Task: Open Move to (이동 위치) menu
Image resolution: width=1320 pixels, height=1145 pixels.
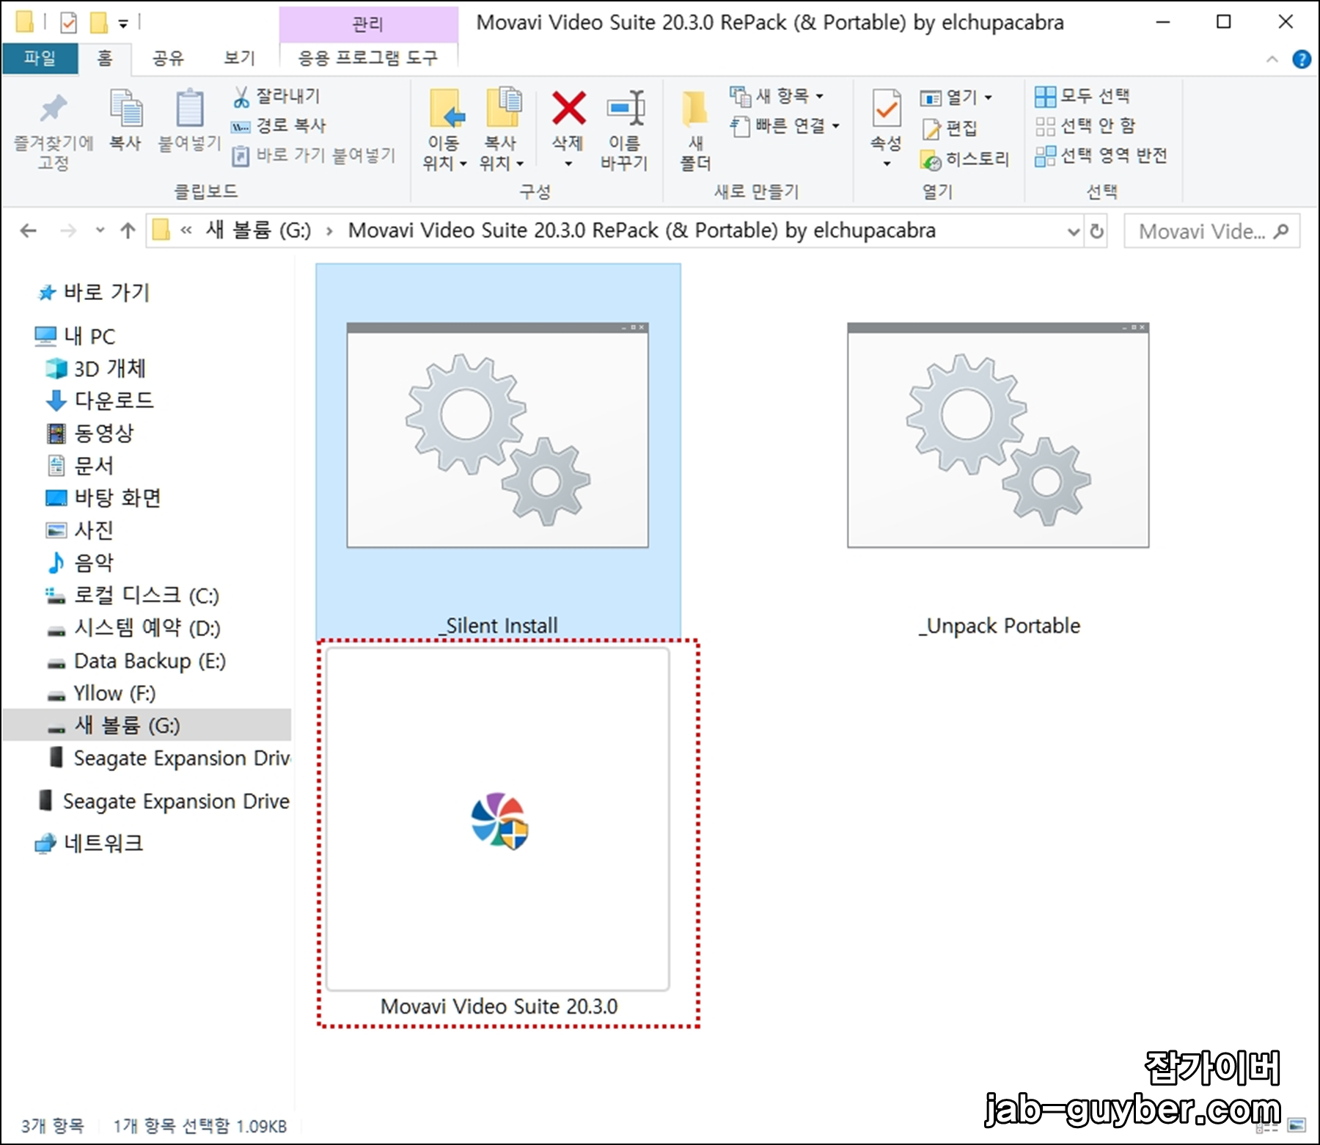Action: click(x=444, y=130)
